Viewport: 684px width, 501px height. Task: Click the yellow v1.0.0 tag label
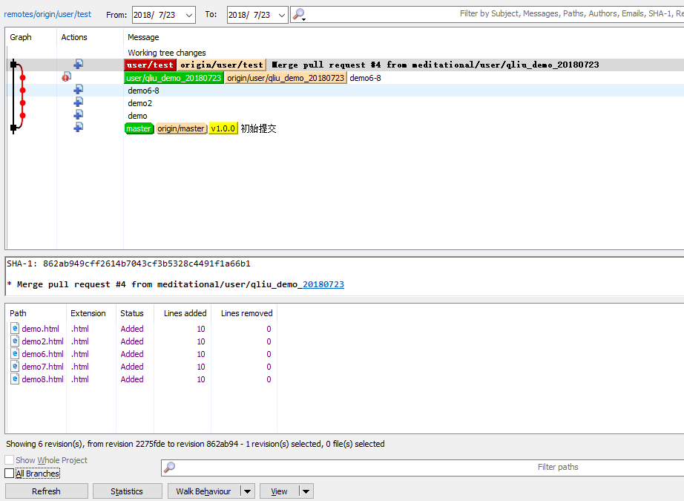pyautogui.click(x=223, y=128)
